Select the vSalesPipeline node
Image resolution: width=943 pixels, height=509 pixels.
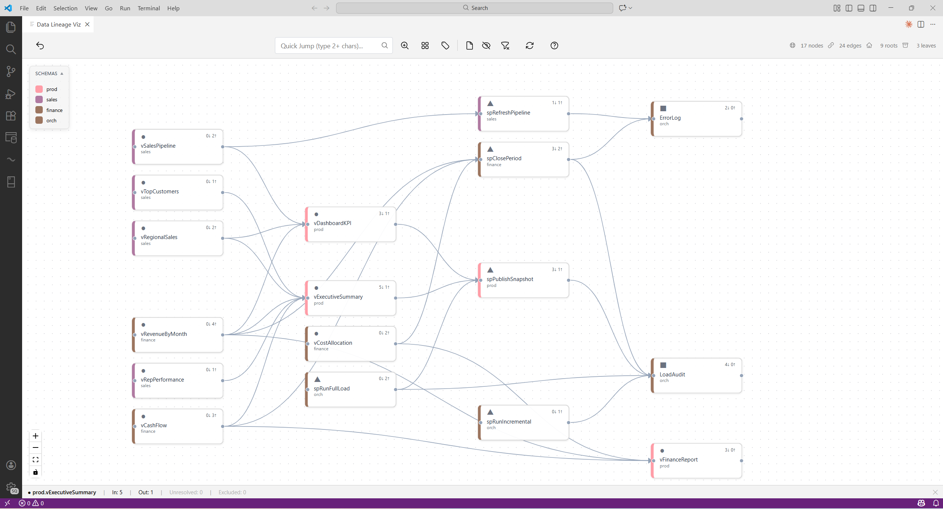178,147
